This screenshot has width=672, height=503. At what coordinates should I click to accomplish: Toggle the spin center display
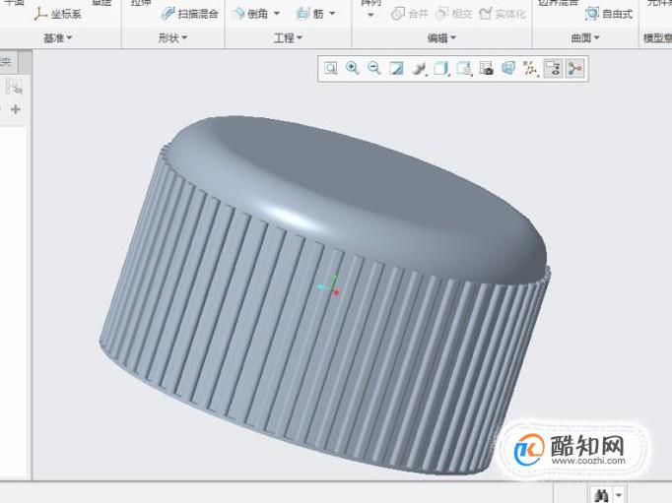click(x=574, y=69)
